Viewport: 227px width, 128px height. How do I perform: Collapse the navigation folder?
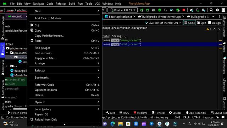pos(11,57)
